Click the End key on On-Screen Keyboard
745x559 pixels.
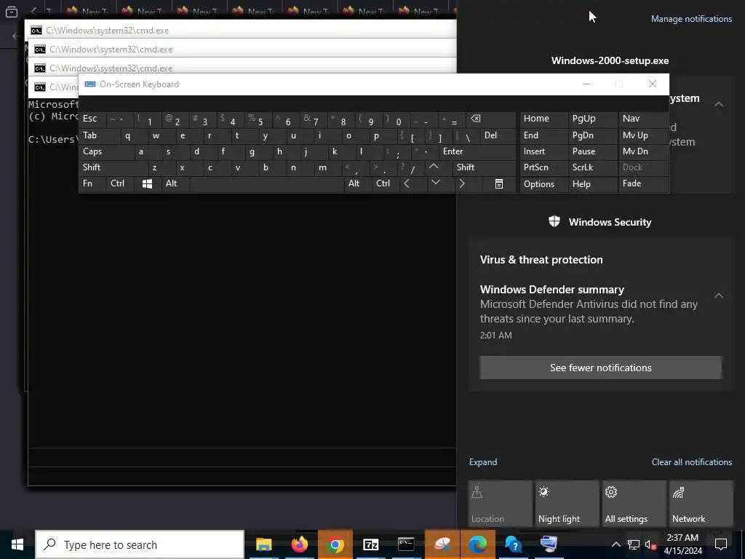click(x=543, y=135)
